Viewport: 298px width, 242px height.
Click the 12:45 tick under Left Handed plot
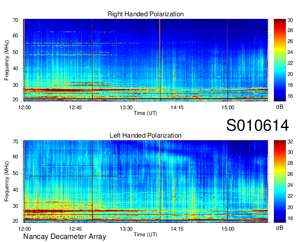tap(75, 229)
